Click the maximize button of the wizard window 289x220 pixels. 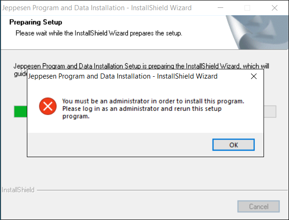tap(247, 8)
